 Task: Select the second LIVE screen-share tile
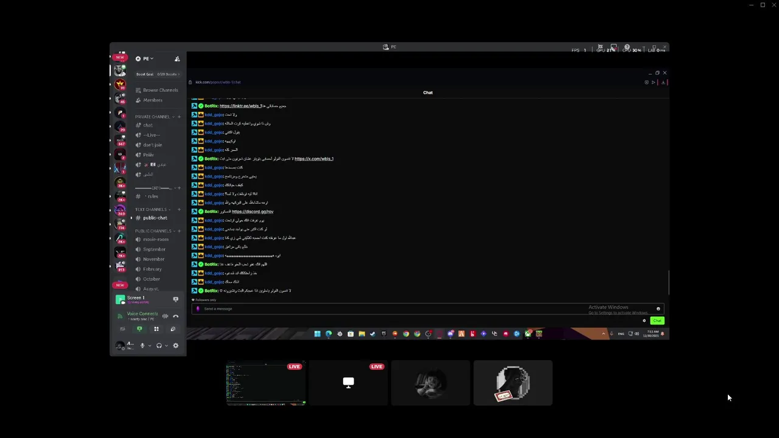coord(348,383)
